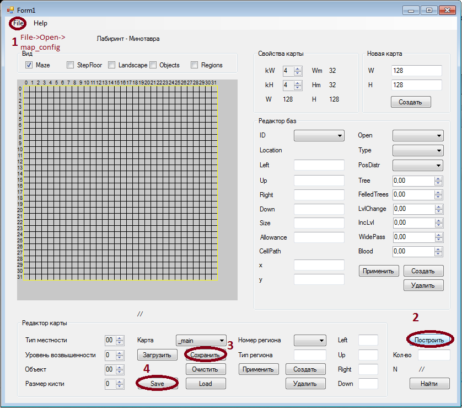Image resolution: width=462 pixels, height=408 pixels.
Task: Uncheck the Maze view checkbox
Action: (x=29, y=65)
